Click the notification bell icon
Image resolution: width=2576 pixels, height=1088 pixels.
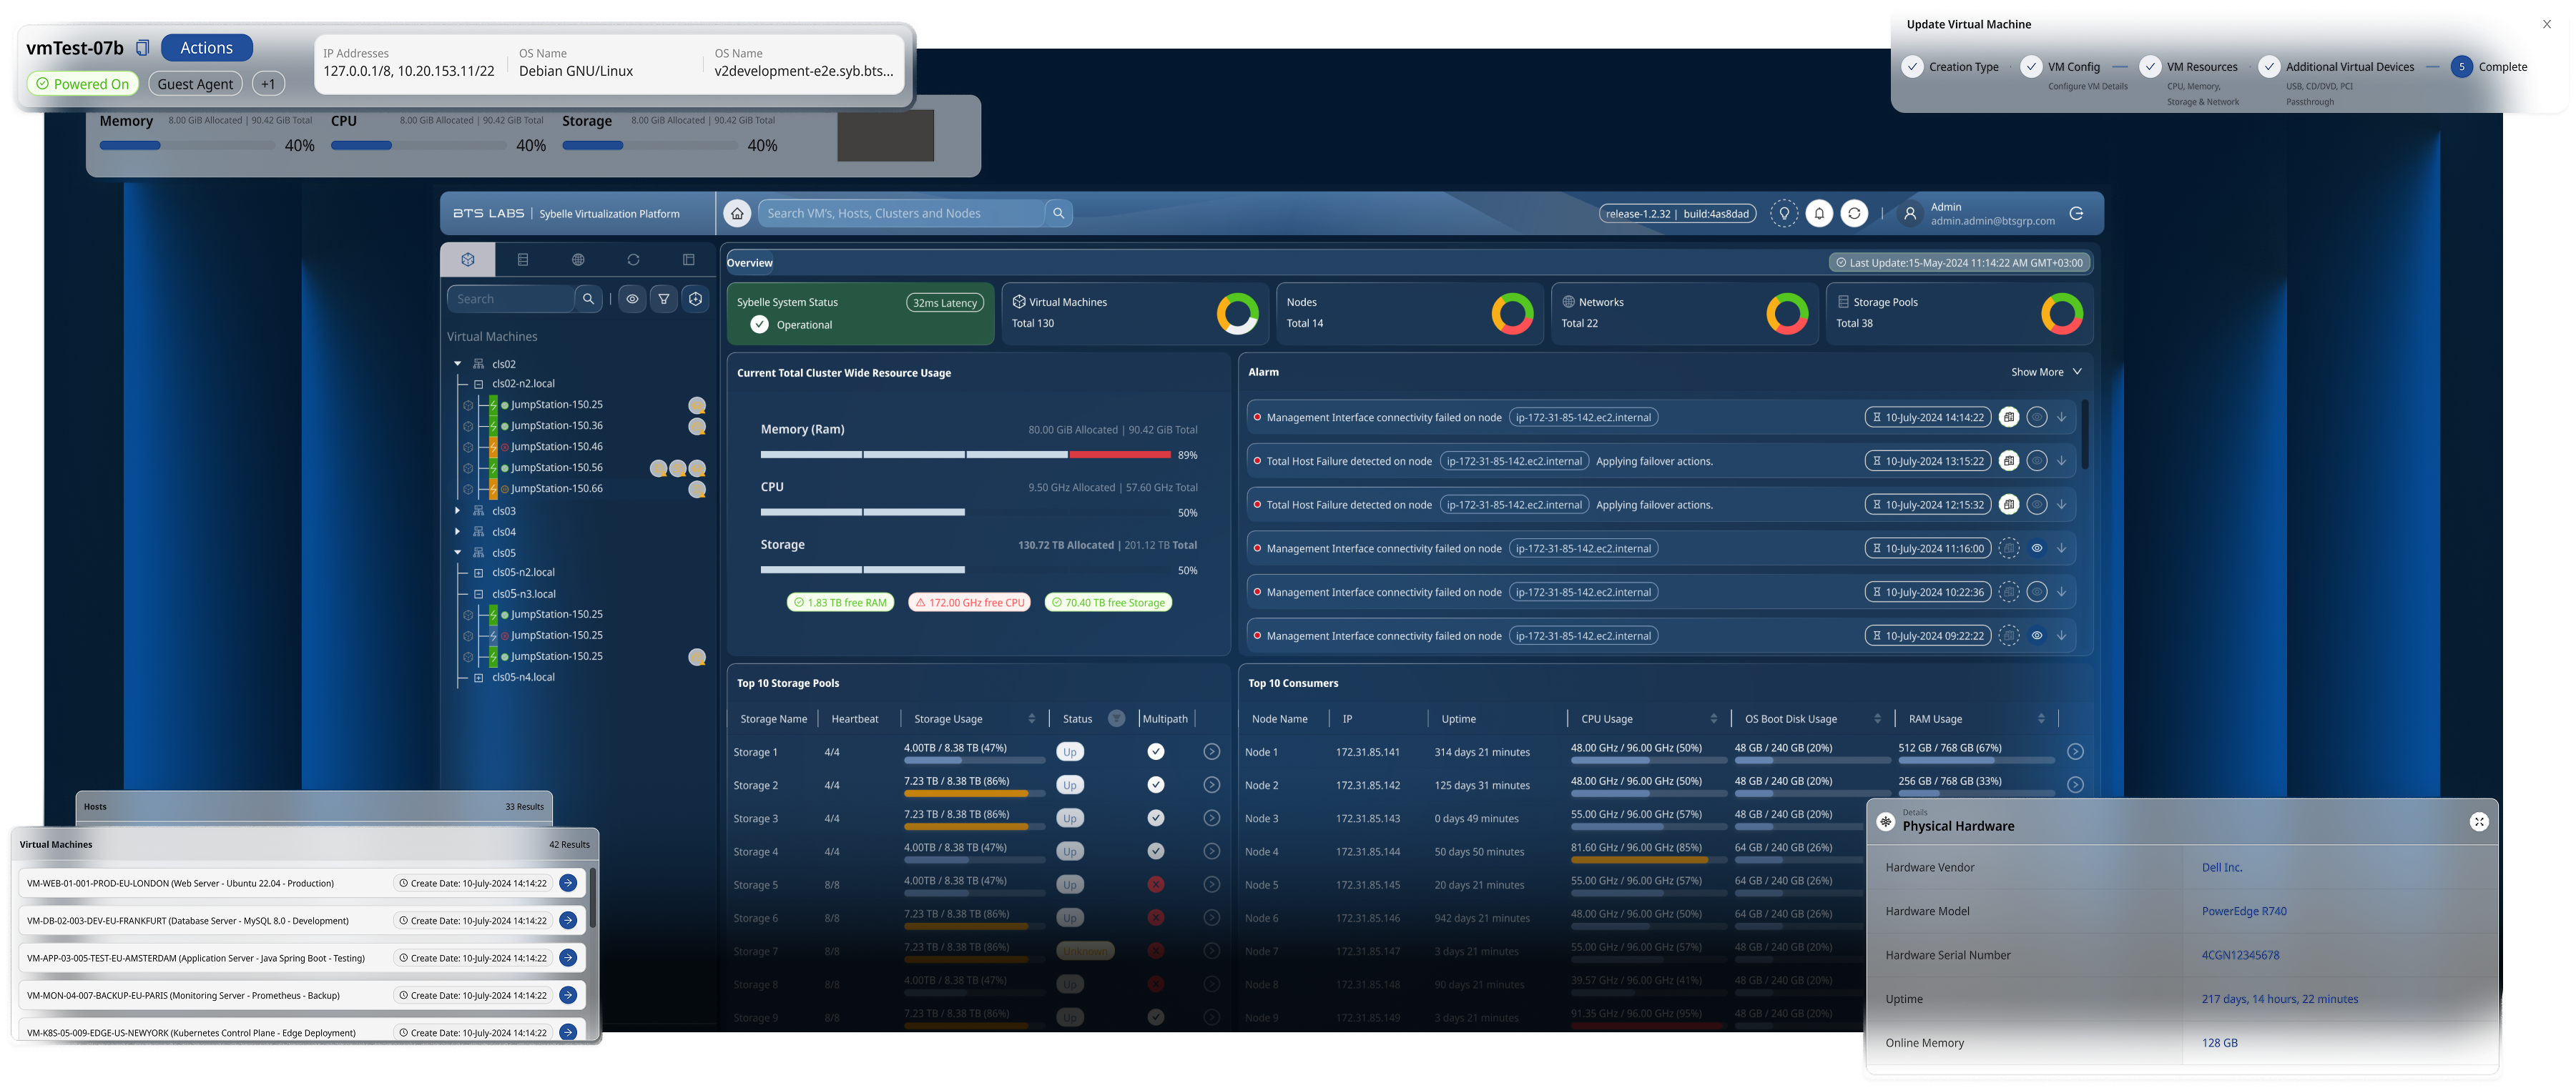(1819, 213)
